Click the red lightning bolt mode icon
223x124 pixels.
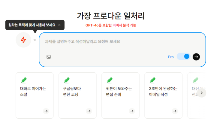coord(23,40)
